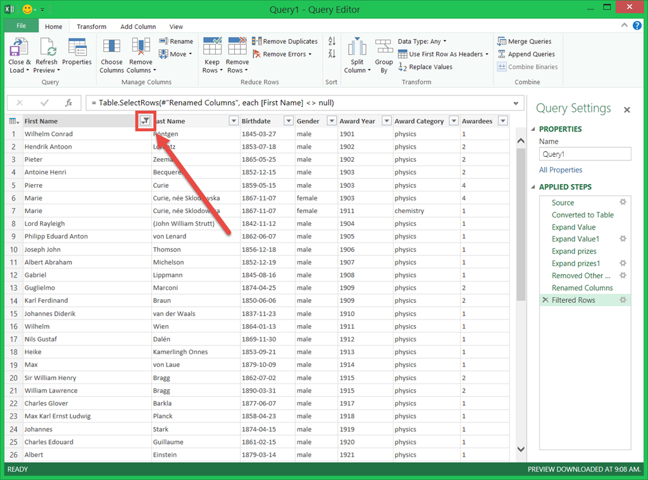Image resolution: width=648 pixels, height=480 pixels.
Task: Open the Gender column filter dropdown
Action: [332, 121]
